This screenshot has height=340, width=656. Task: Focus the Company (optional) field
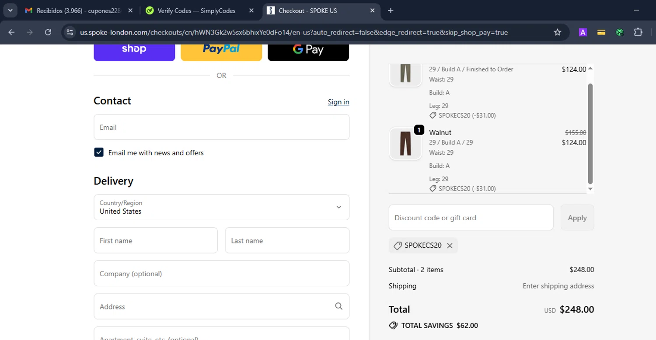pyautogui.click(x=221, y=274)
